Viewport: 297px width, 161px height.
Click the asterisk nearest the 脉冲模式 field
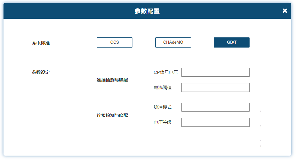260,112
